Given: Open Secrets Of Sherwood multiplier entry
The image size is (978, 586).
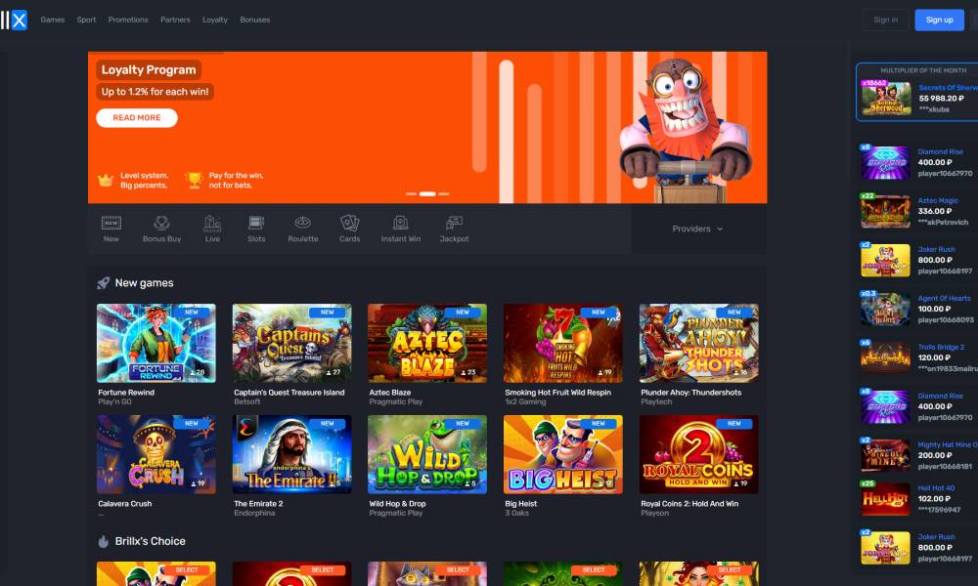Looking at the screenshot, I should coord(916,93).
